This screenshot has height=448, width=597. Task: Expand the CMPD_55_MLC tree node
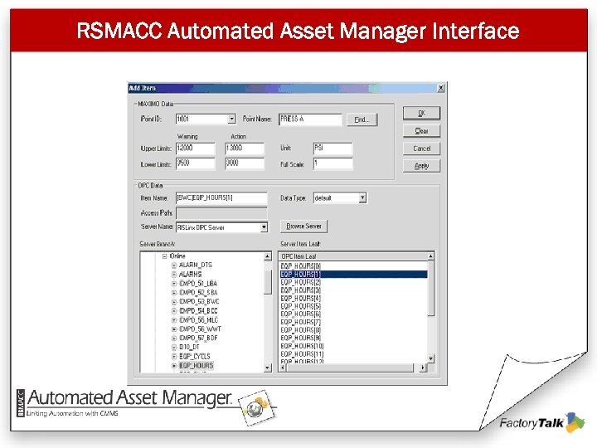pos(174,320)
